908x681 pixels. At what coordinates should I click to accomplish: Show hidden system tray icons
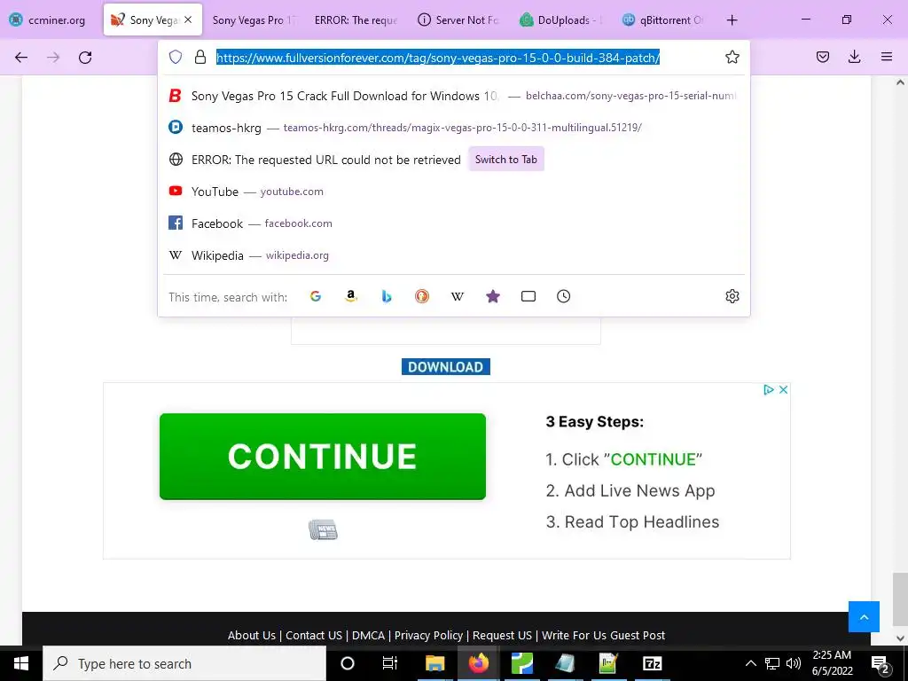(750, 663)
